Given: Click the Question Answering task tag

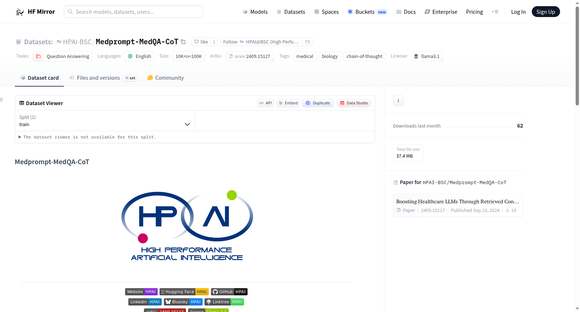Looking at the screenshot, I should (x=62, y=57).
